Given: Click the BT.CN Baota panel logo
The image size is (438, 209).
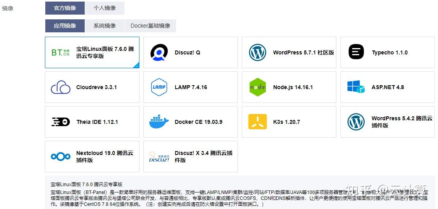Looking at the screenshot, I should click(x=61, y=52).
